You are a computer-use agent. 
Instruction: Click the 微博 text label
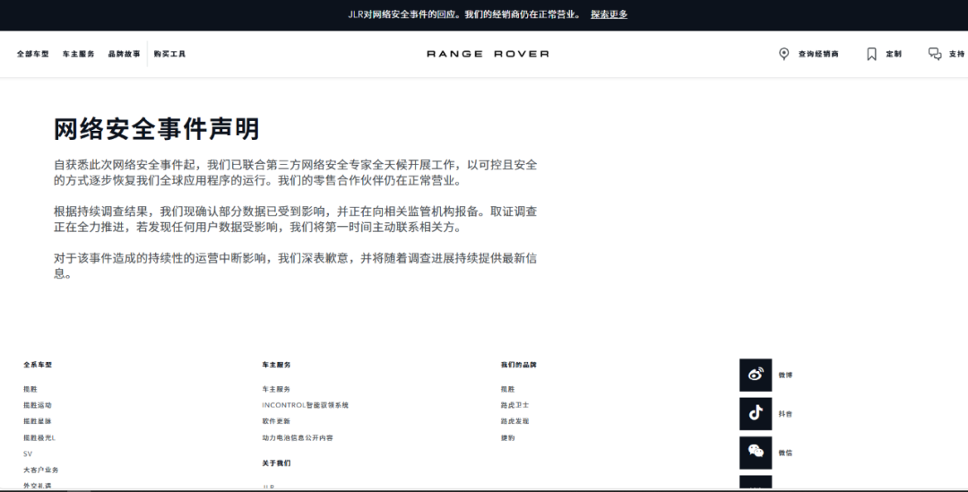click(785, 375)
